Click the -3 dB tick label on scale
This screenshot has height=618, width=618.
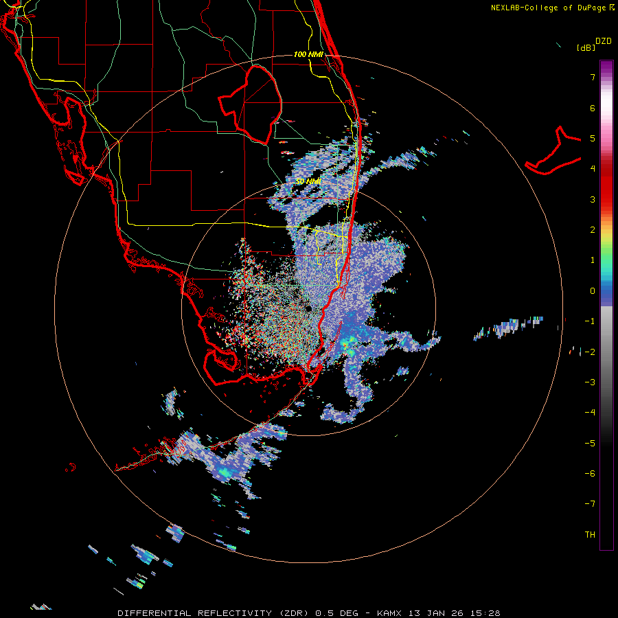click(x=590, y=382)
